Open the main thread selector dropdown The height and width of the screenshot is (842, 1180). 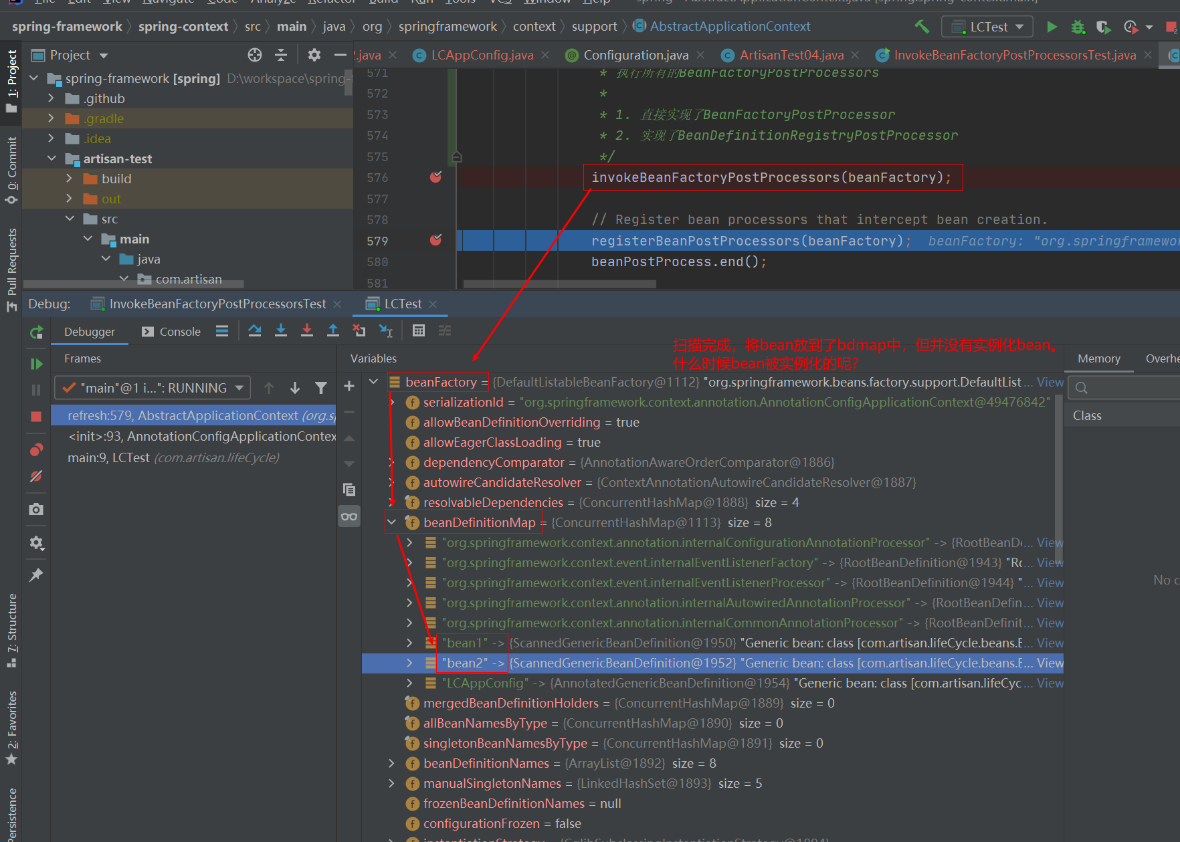152,388
